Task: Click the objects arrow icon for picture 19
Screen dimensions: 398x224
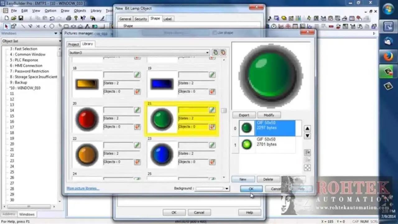Action: point(212,92)
